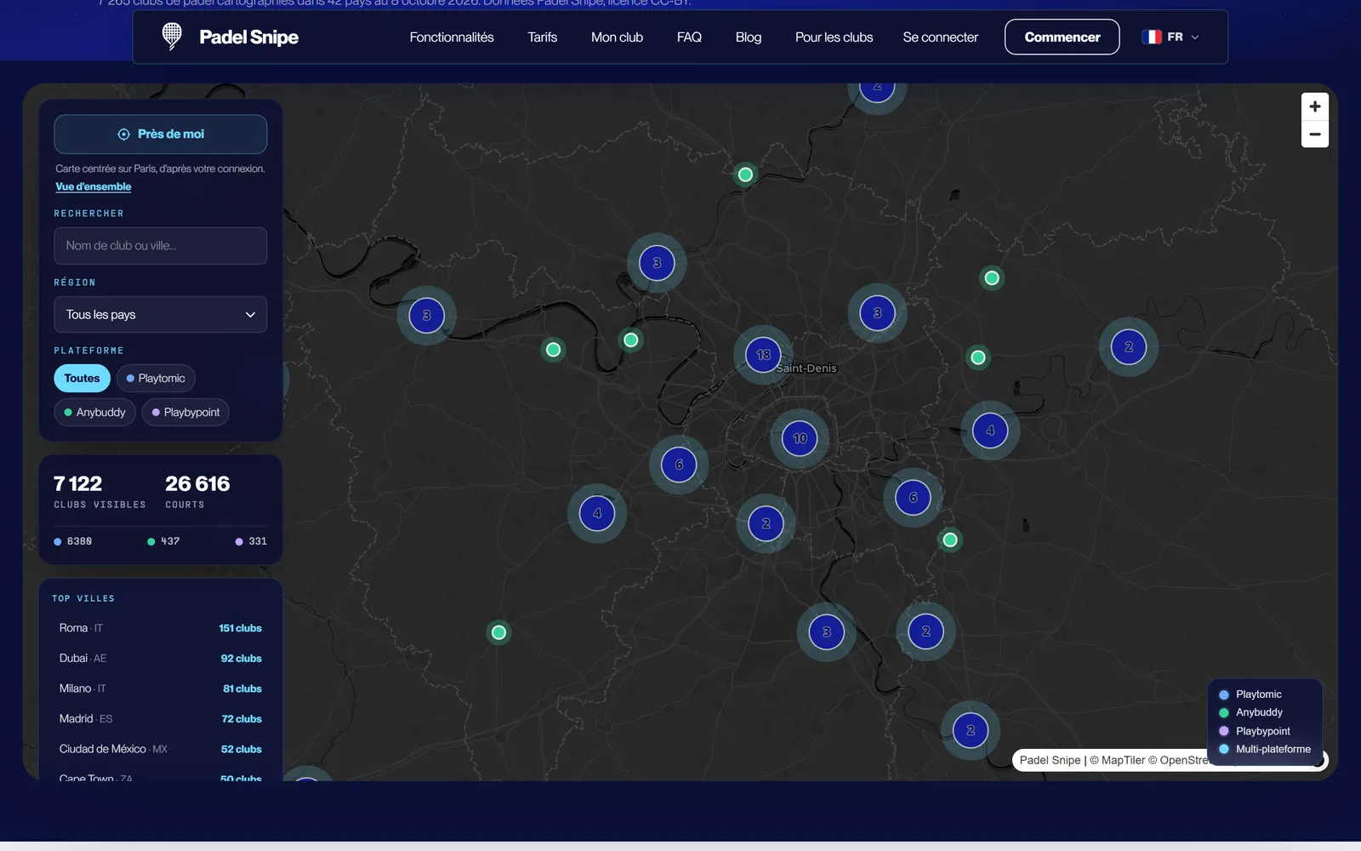This screenshot has width=1361, height=851.
Task: Select Roma in top villes list
Action: coord(161,628)
